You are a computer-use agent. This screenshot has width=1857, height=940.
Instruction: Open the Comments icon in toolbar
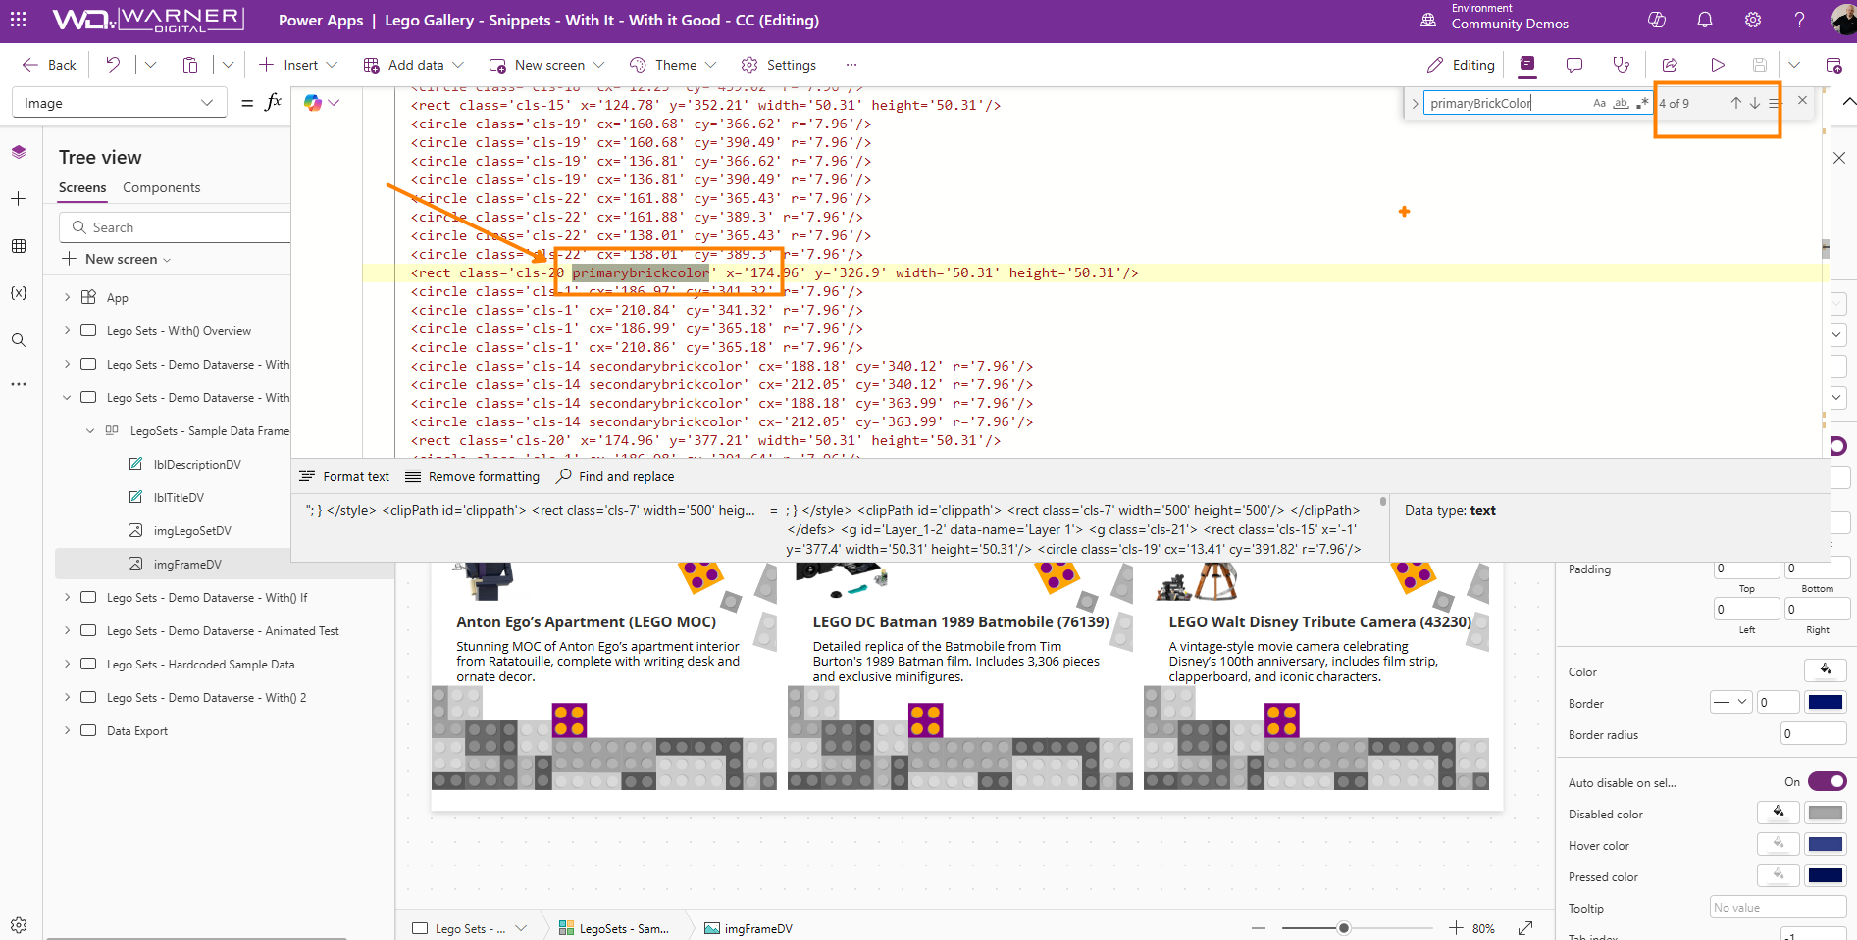tap(1574, 65)
